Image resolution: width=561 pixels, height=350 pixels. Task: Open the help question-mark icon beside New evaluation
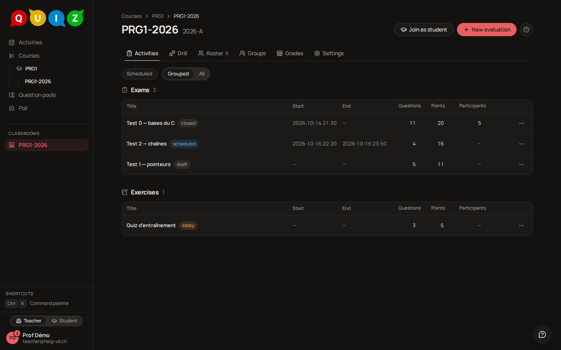526,30
